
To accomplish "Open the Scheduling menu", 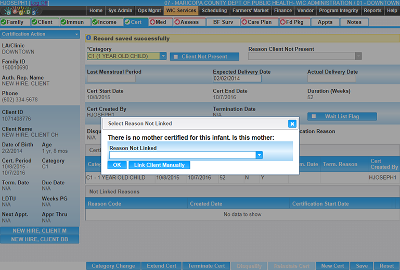I will tap(214, 10).
